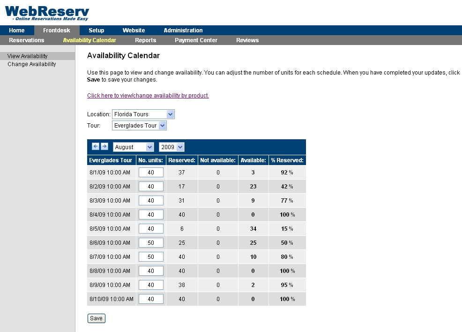Screen dimensions: 462x332
Task: Open the month dropdown showing August
Action: point(134,147)
